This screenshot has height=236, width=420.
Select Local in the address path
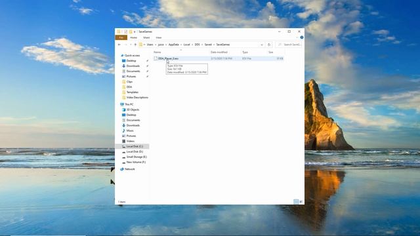186,45
